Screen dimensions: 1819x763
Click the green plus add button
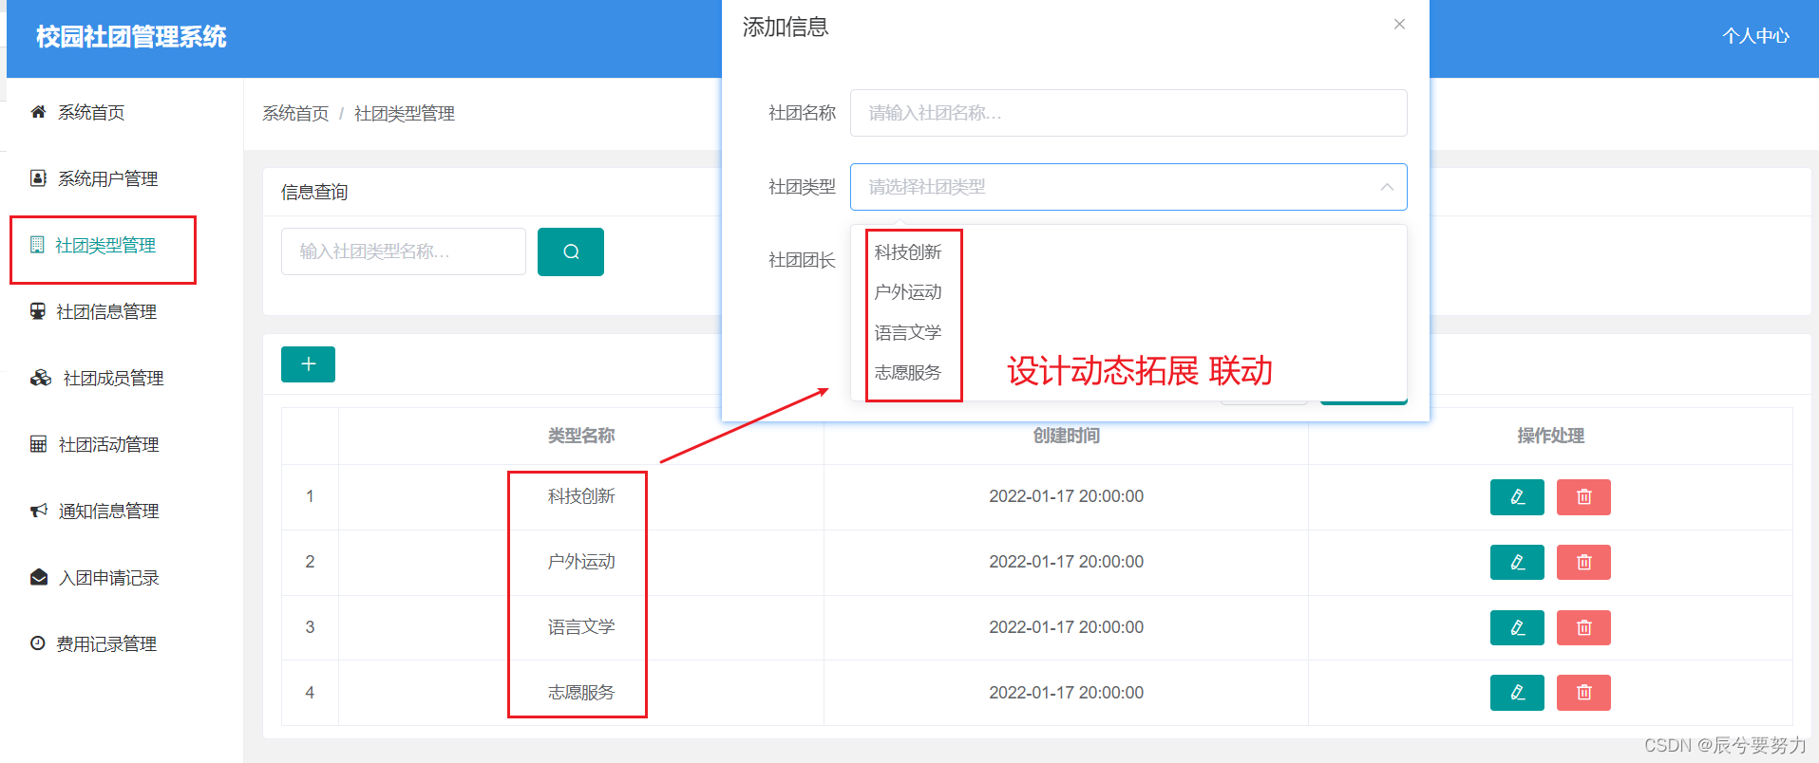click(x=308, y=364)
